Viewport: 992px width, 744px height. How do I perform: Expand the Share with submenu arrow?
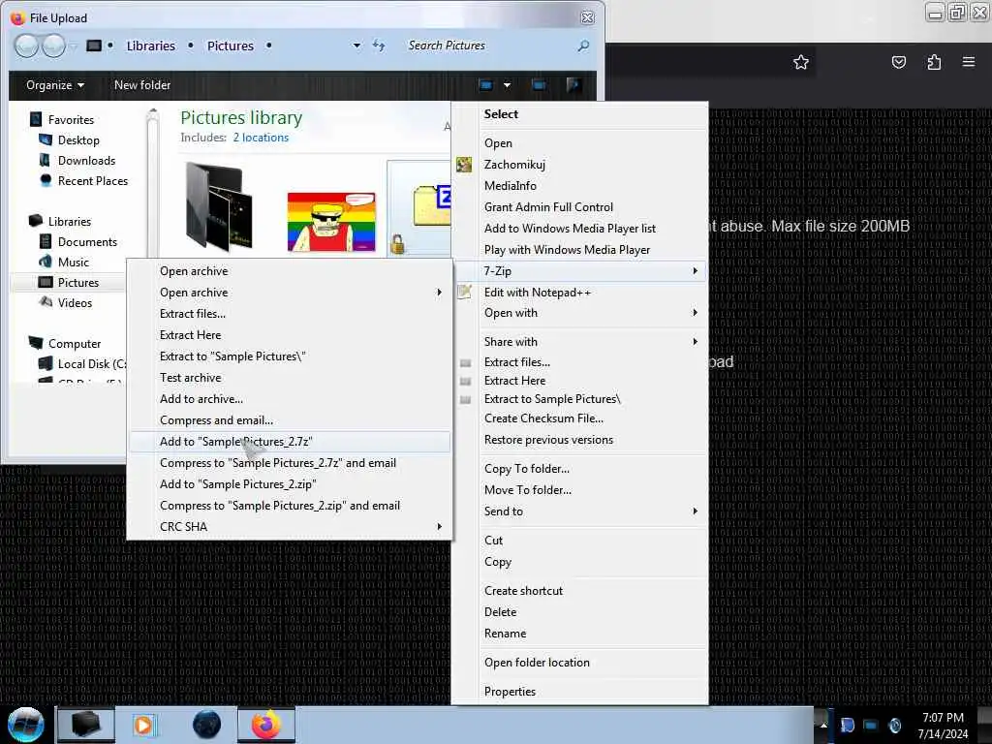[x=695, y=342]
